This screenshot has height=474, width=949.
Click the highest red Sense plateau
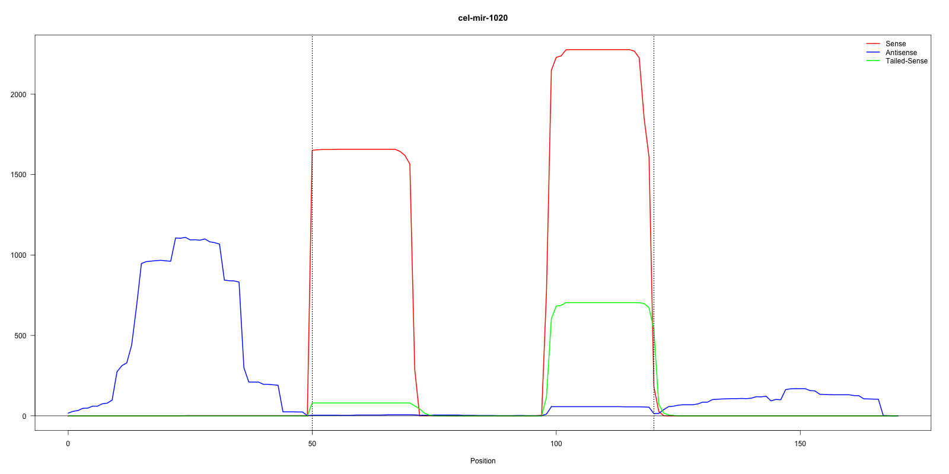[599, 50]
